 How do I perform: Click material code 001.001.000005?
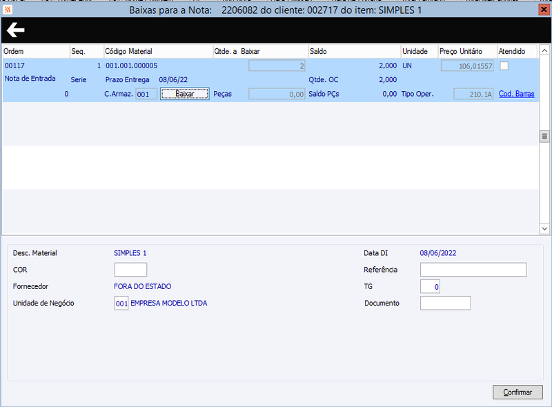pos(131,66)
